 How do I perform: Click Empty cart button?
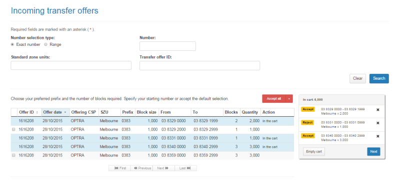(314, 152)
